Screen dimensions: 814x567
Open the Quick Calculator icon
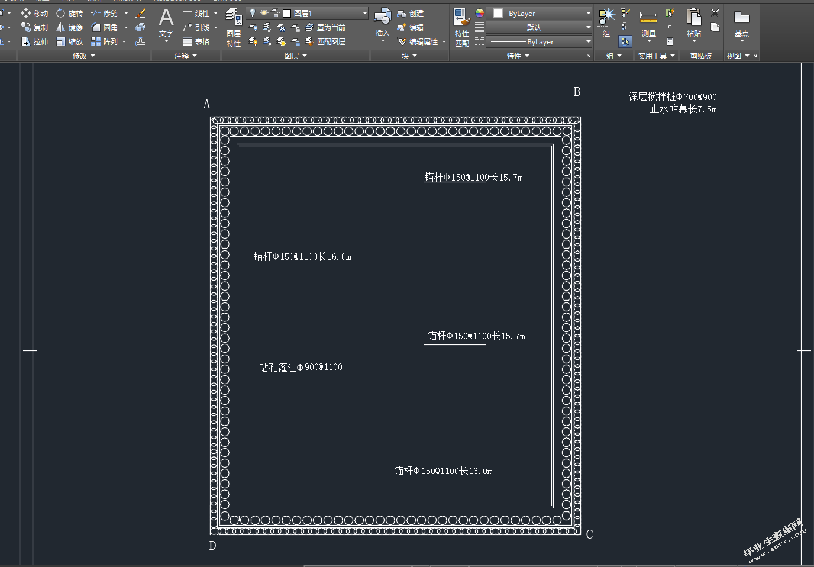[670, 41]
